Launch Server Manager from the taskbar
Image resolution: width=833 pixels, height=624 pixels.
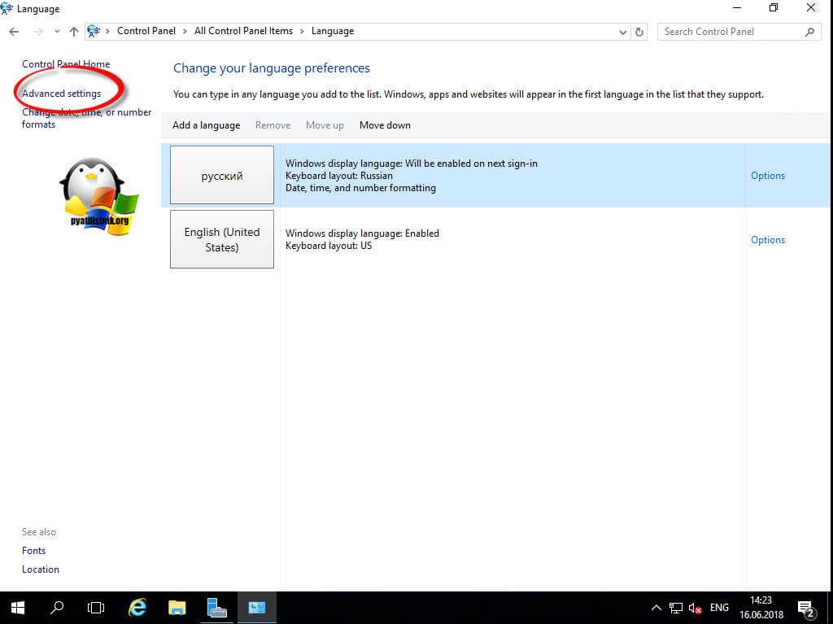216,608
